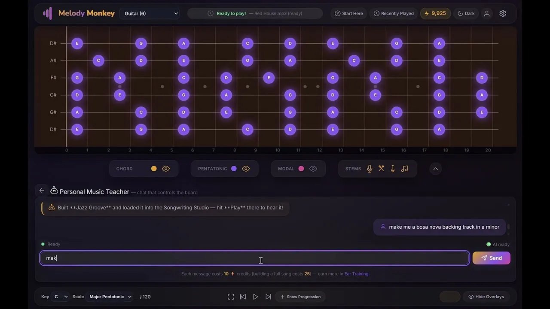This screenshot has height=309, width=550.
Task: Toggle Pentatonic overlay visibility eye
Action: (246, 169)
